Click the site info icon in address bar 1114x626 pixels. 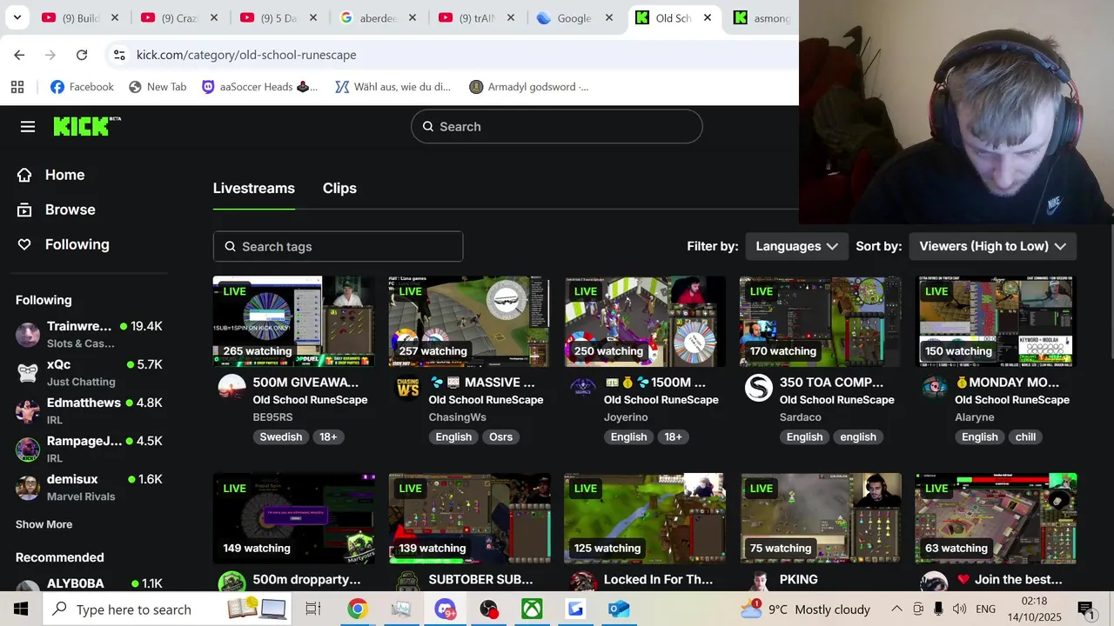point(119,55)
